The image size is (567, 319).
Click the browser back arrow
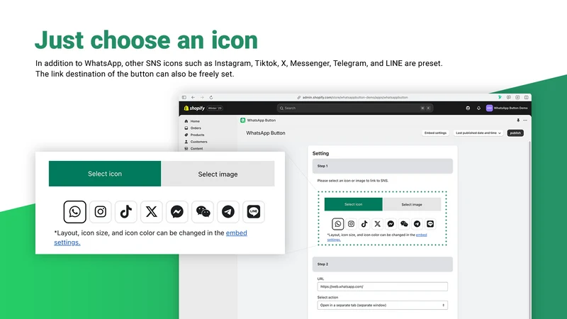coord(193,97)
